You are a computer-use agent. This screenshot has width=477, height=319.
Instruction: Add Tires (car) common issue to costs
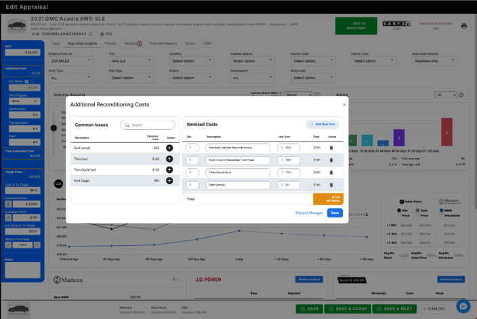coord(169,158)
